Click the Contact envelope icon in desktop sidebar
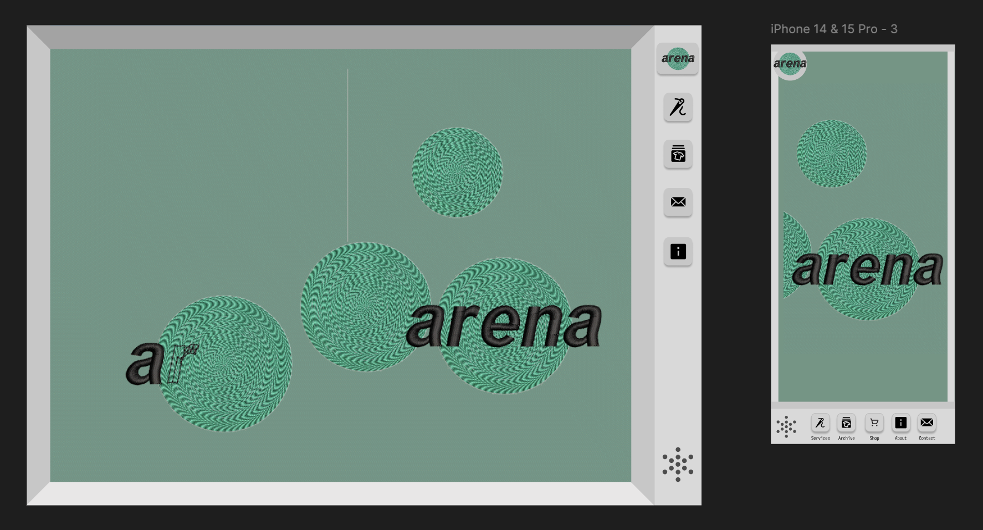 pos(678,202)
